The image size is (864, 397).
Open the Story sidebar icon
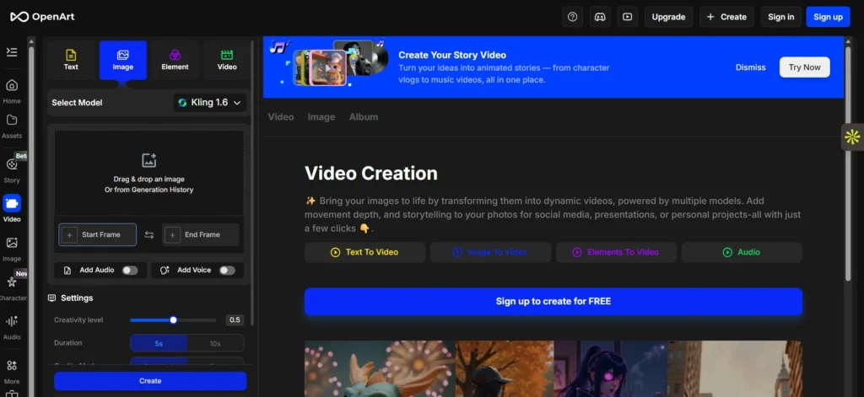(x=12, y=165)
